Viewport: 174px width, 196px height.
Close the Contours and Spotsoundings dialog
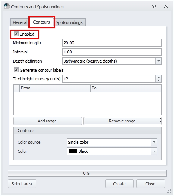(166, 6)
